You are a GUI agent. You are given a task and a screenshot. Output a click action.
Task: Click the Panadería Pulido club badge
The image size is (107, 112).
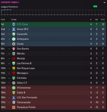[14, 107]
